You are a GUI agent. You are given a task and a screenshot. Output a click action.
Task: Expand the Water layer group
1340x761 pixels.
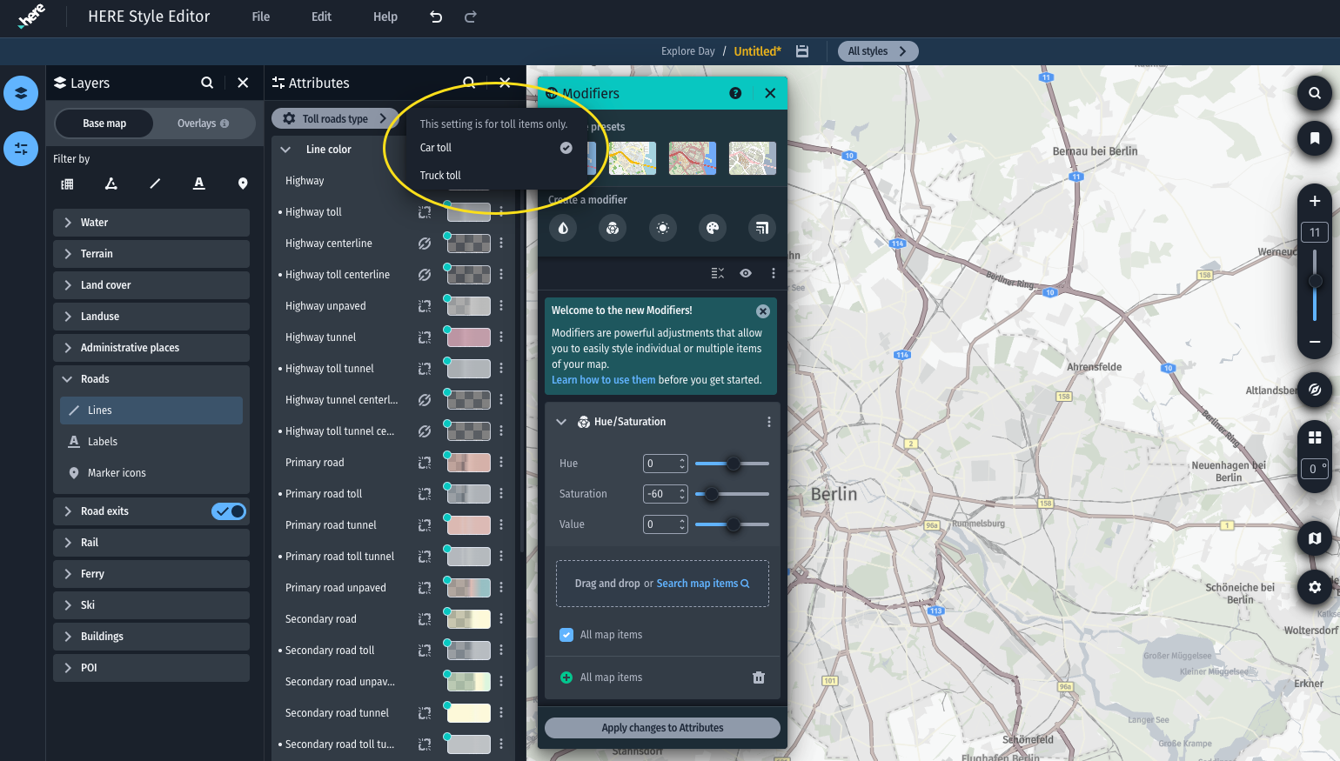pos(68,223)
